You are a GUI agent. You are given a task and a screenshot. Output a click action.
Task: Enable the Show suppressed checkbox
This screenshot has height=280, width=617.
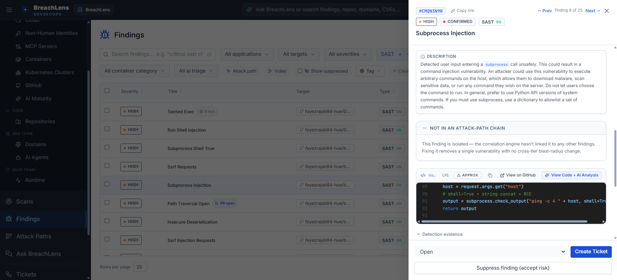tap(300, 71)
